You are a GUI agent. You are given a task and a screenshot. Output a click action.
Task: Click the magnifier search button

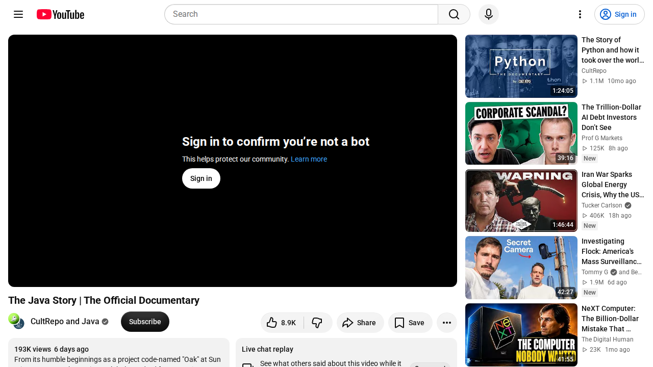point(454,14)
